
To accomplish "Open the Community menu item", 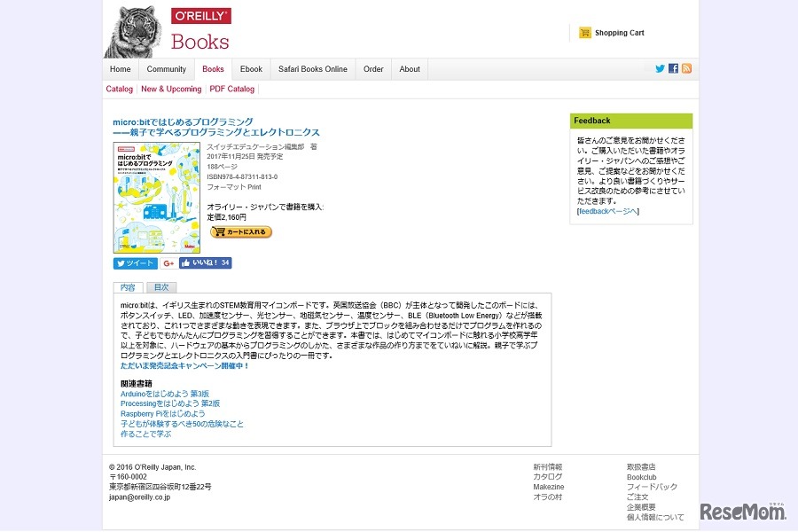I will click(x=167, y=69).
